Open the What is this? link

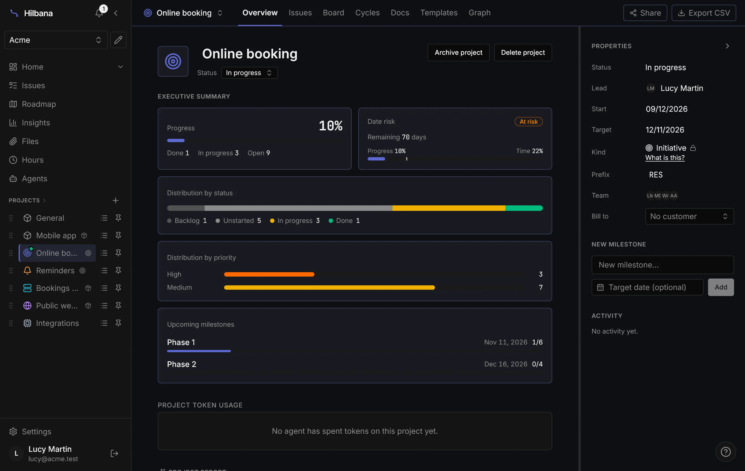(665, 158)
